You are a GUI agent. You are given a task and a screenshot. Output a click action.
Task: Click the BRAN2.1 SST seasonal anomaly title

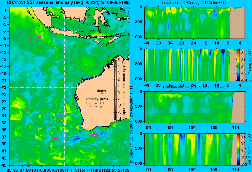point(69,2)
